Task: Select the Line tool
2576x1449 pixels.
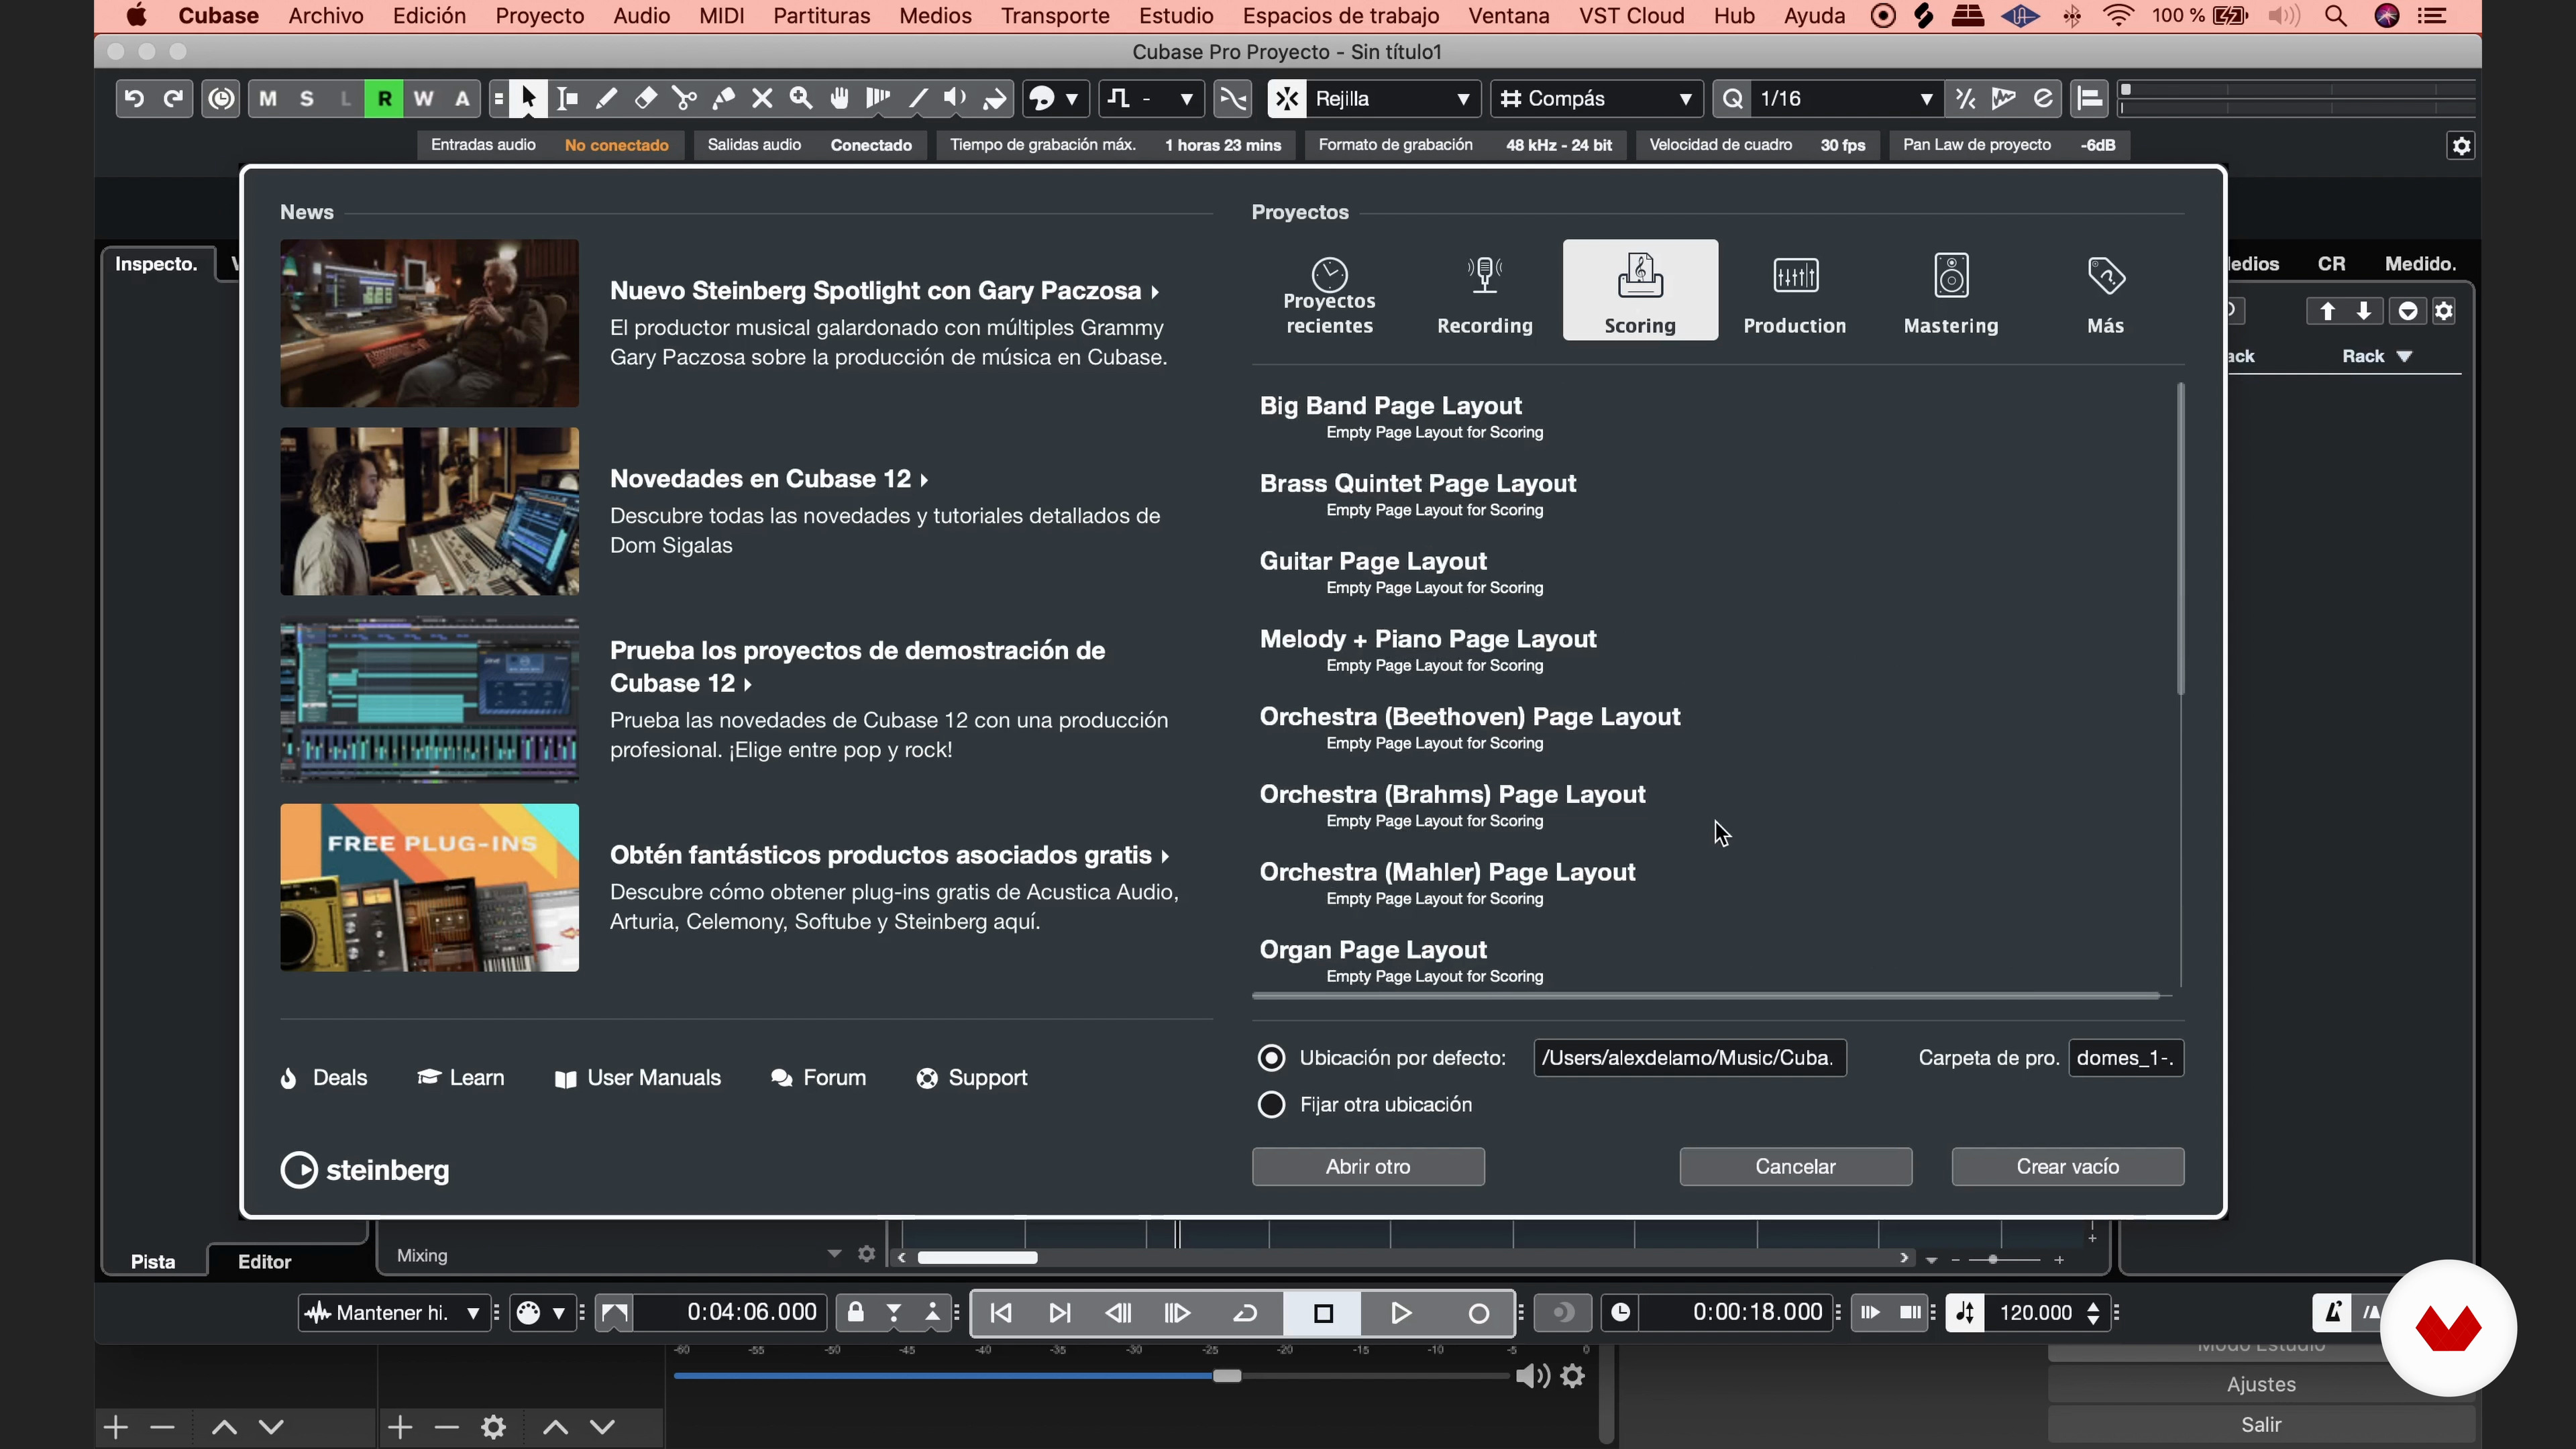Action: pyautogui.click(x=917, y=98)
